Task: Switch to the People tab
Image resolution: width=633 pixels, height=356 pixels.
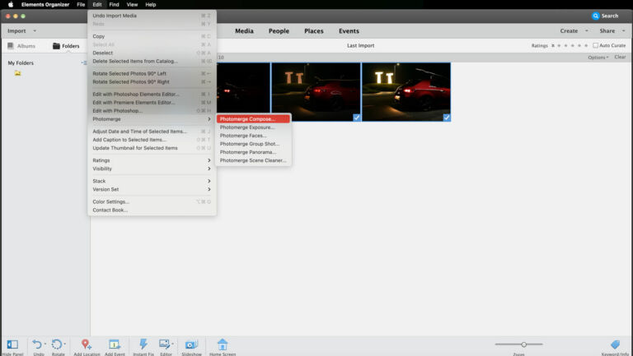Action: coord(279,31)
